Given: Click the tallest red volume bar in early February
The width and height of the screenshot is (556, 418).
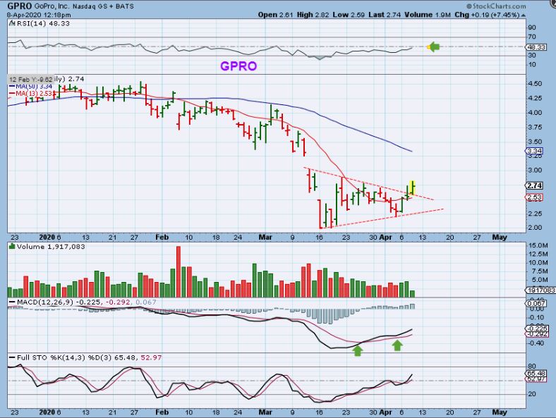Looking at the screenshot, I should [179, 271].
